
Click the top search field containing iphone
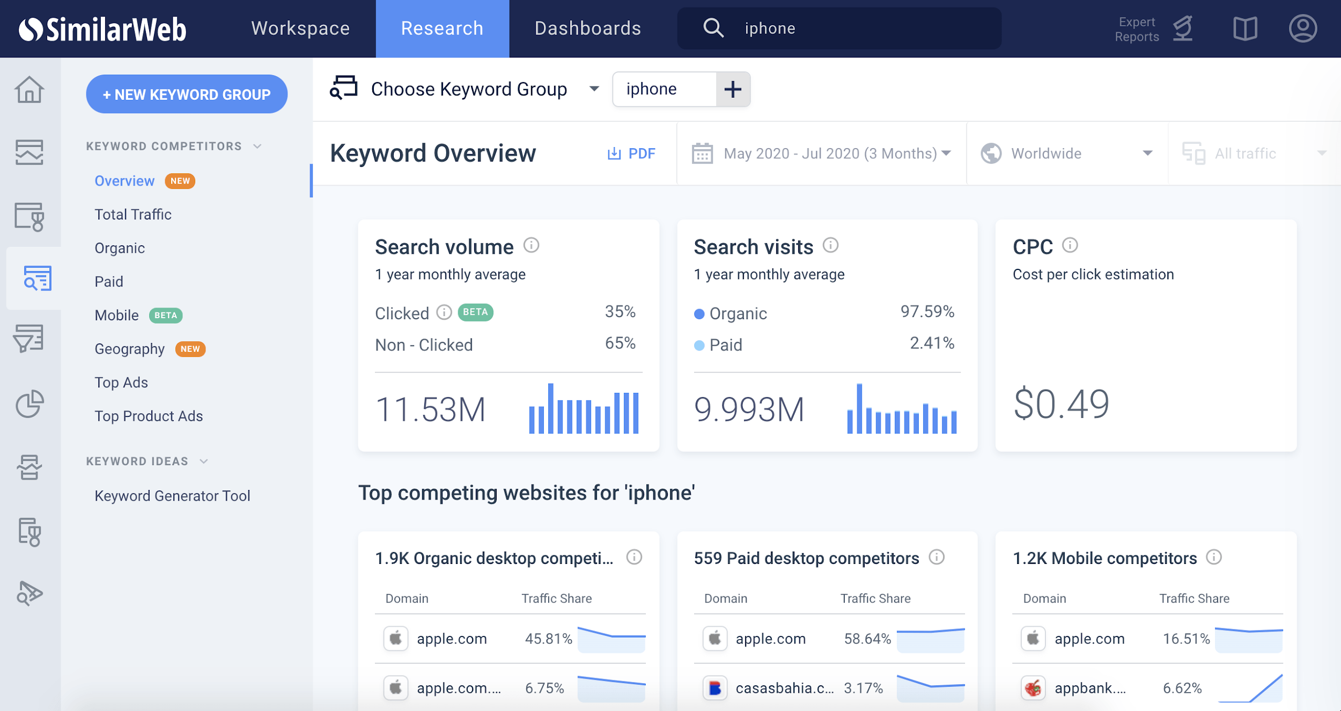click(x=839, y=28)
